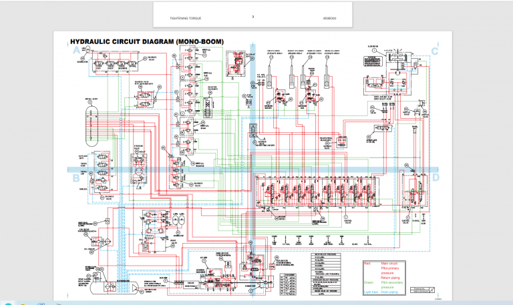513x305 pixels.
Task: Click 'Drain piping' in the legend
Action: pyautogui.click(x=389, y=292)
